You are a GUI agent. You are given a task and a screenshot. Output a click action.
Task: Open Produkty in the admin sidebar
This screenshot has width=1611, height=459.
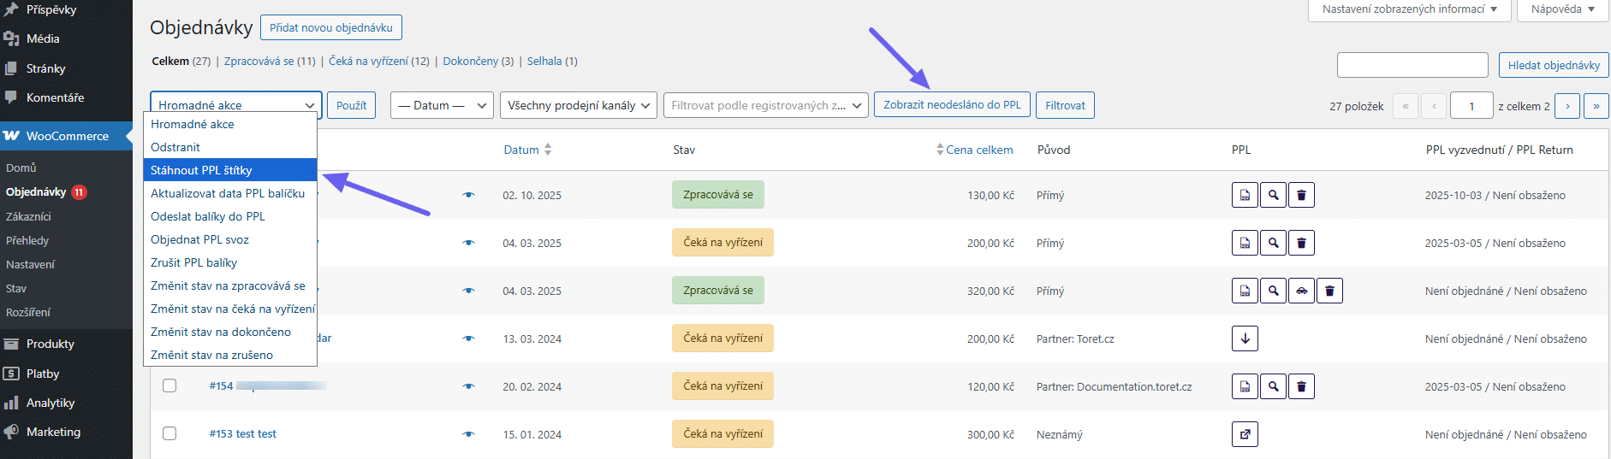coord(51,344)
